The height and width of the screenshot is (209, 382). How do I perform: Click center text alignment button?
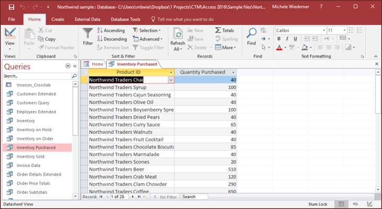click(329, 47)
